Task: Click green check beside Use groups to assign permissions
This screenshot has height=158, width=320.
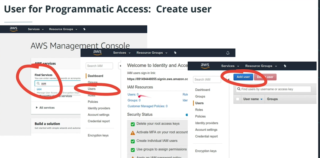Action: [133, 150]
